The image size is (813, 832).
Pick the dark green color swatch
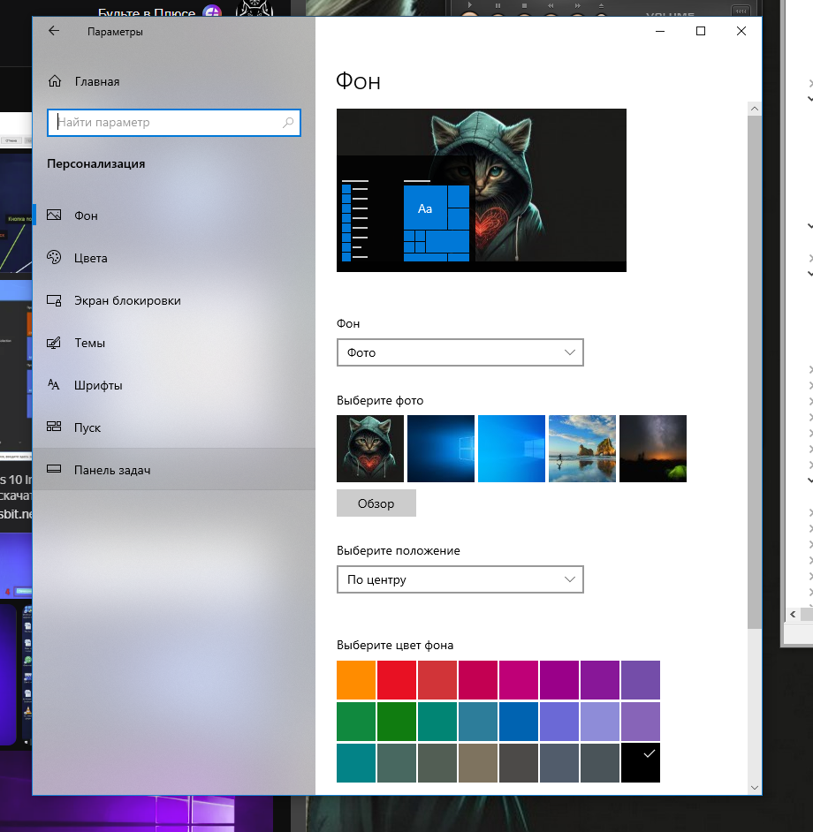[397, 721]
